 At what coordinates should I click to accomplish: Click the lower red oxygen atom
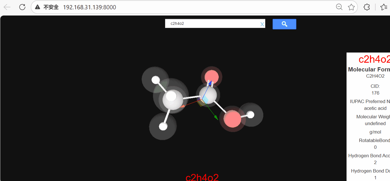click(232, 119)
